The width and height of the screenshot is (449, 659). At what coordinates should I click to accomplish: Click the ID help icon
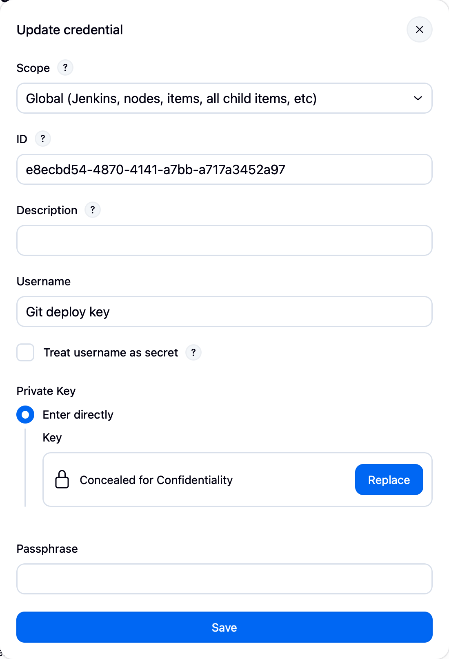pos(42,139)
